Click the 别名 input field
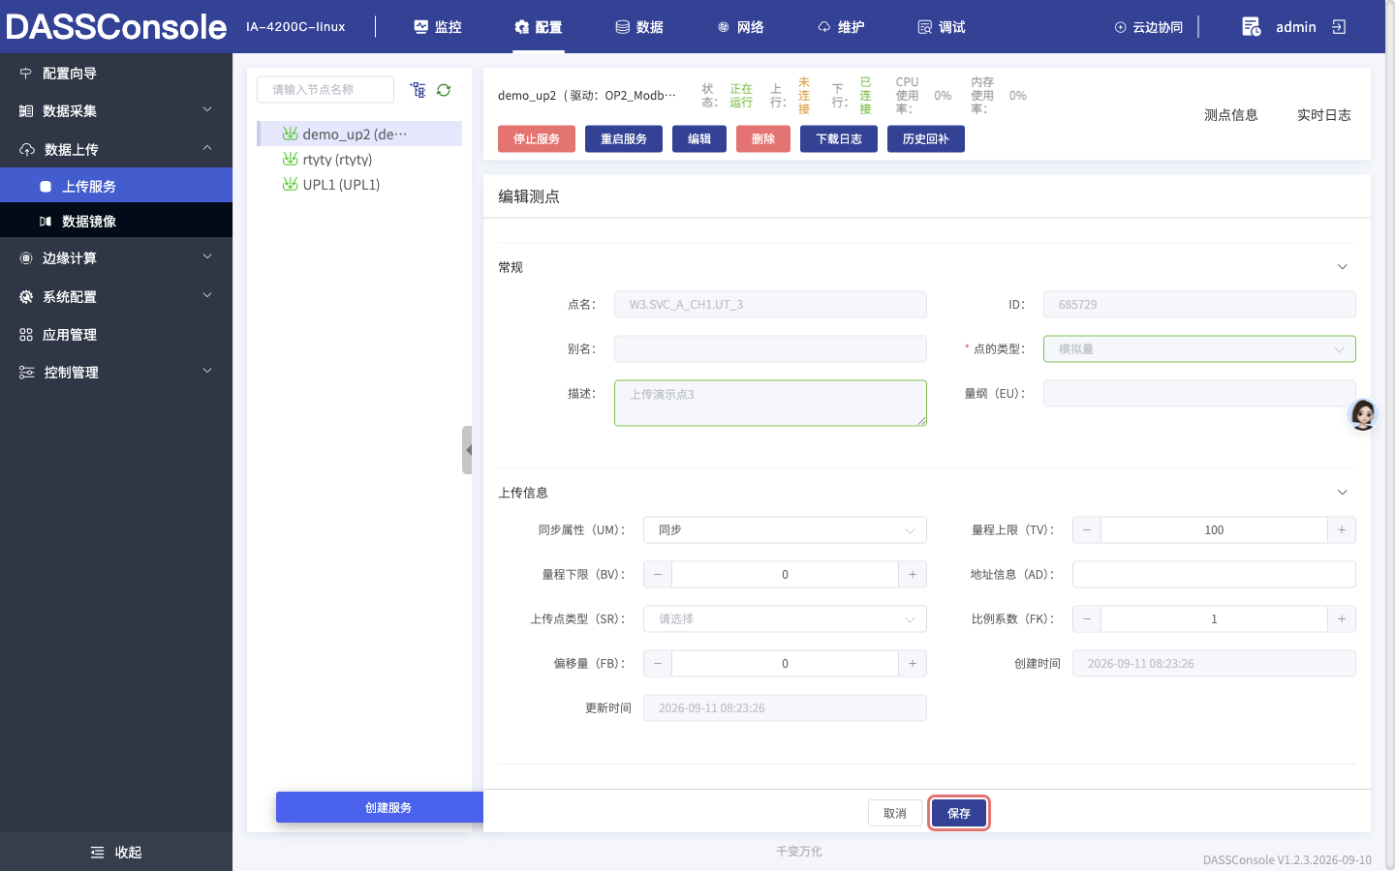The image size is (1395, 871). coord(770,349)
